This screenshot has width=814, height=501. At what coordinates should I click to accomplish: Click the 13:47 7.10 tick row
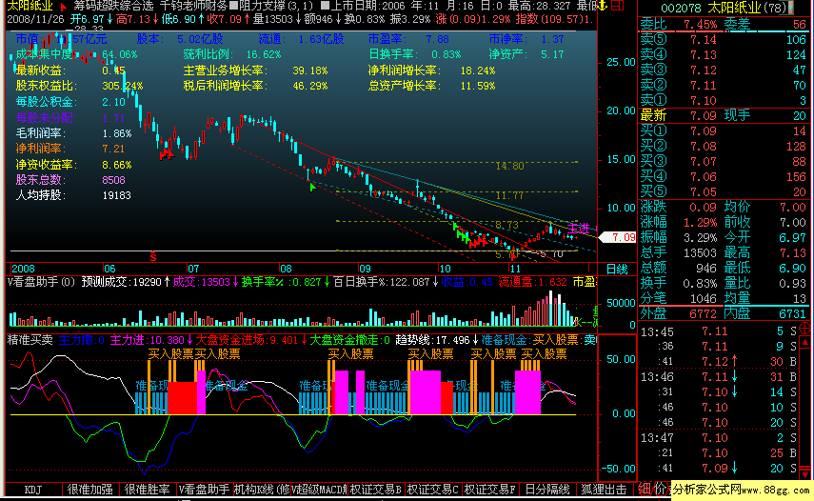coord(719,438)
